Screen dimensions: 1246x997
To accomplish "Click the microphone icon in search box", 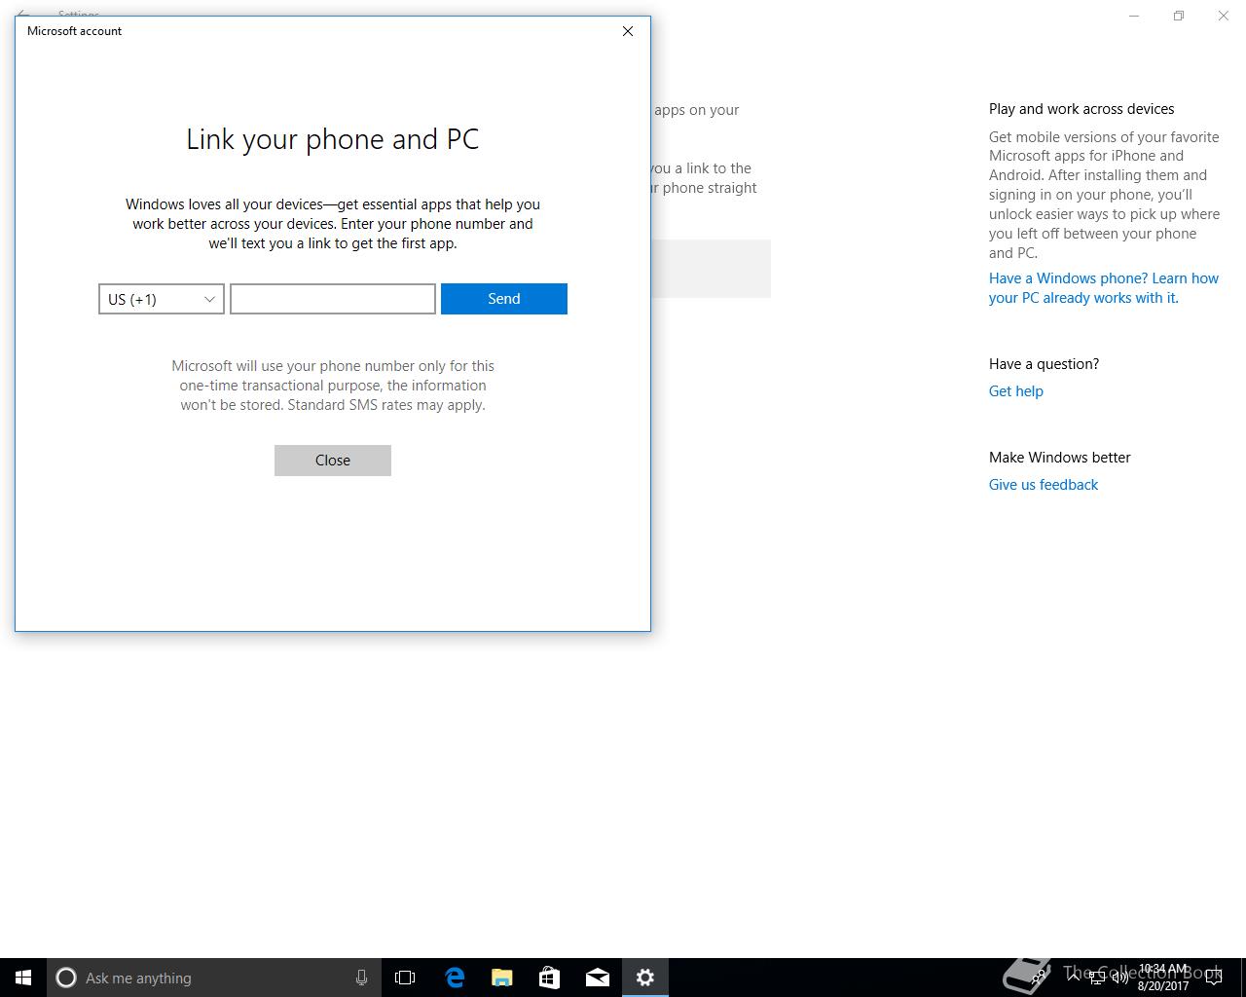I will click(361, 978).
